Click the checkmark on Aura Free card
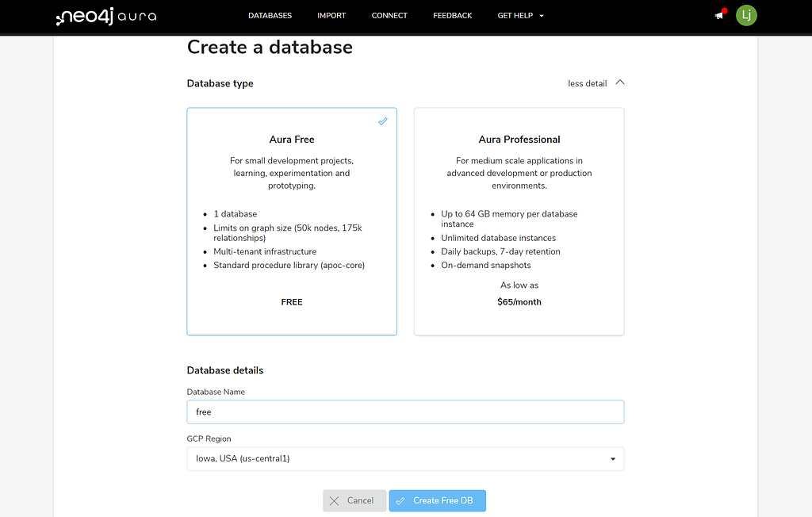Screen dimensions: 812x517 [x=383, y=121]
